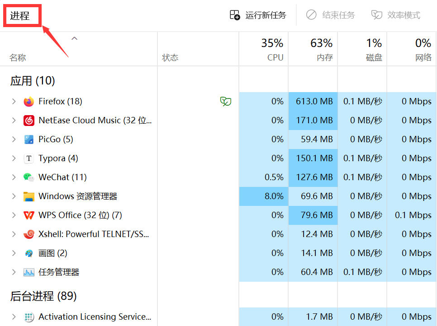
Task: Select the 进程 page title
Action: (x=20, y=15)
